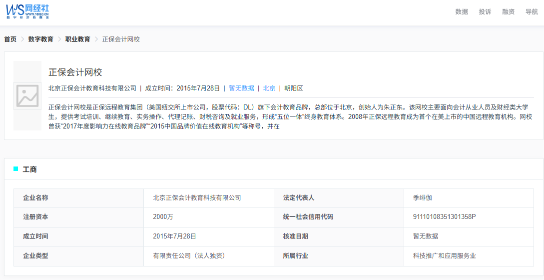Click the 所属行业 label cell
Screen dimensions: 544x280
pyautogui.click(x=339, y=256)
